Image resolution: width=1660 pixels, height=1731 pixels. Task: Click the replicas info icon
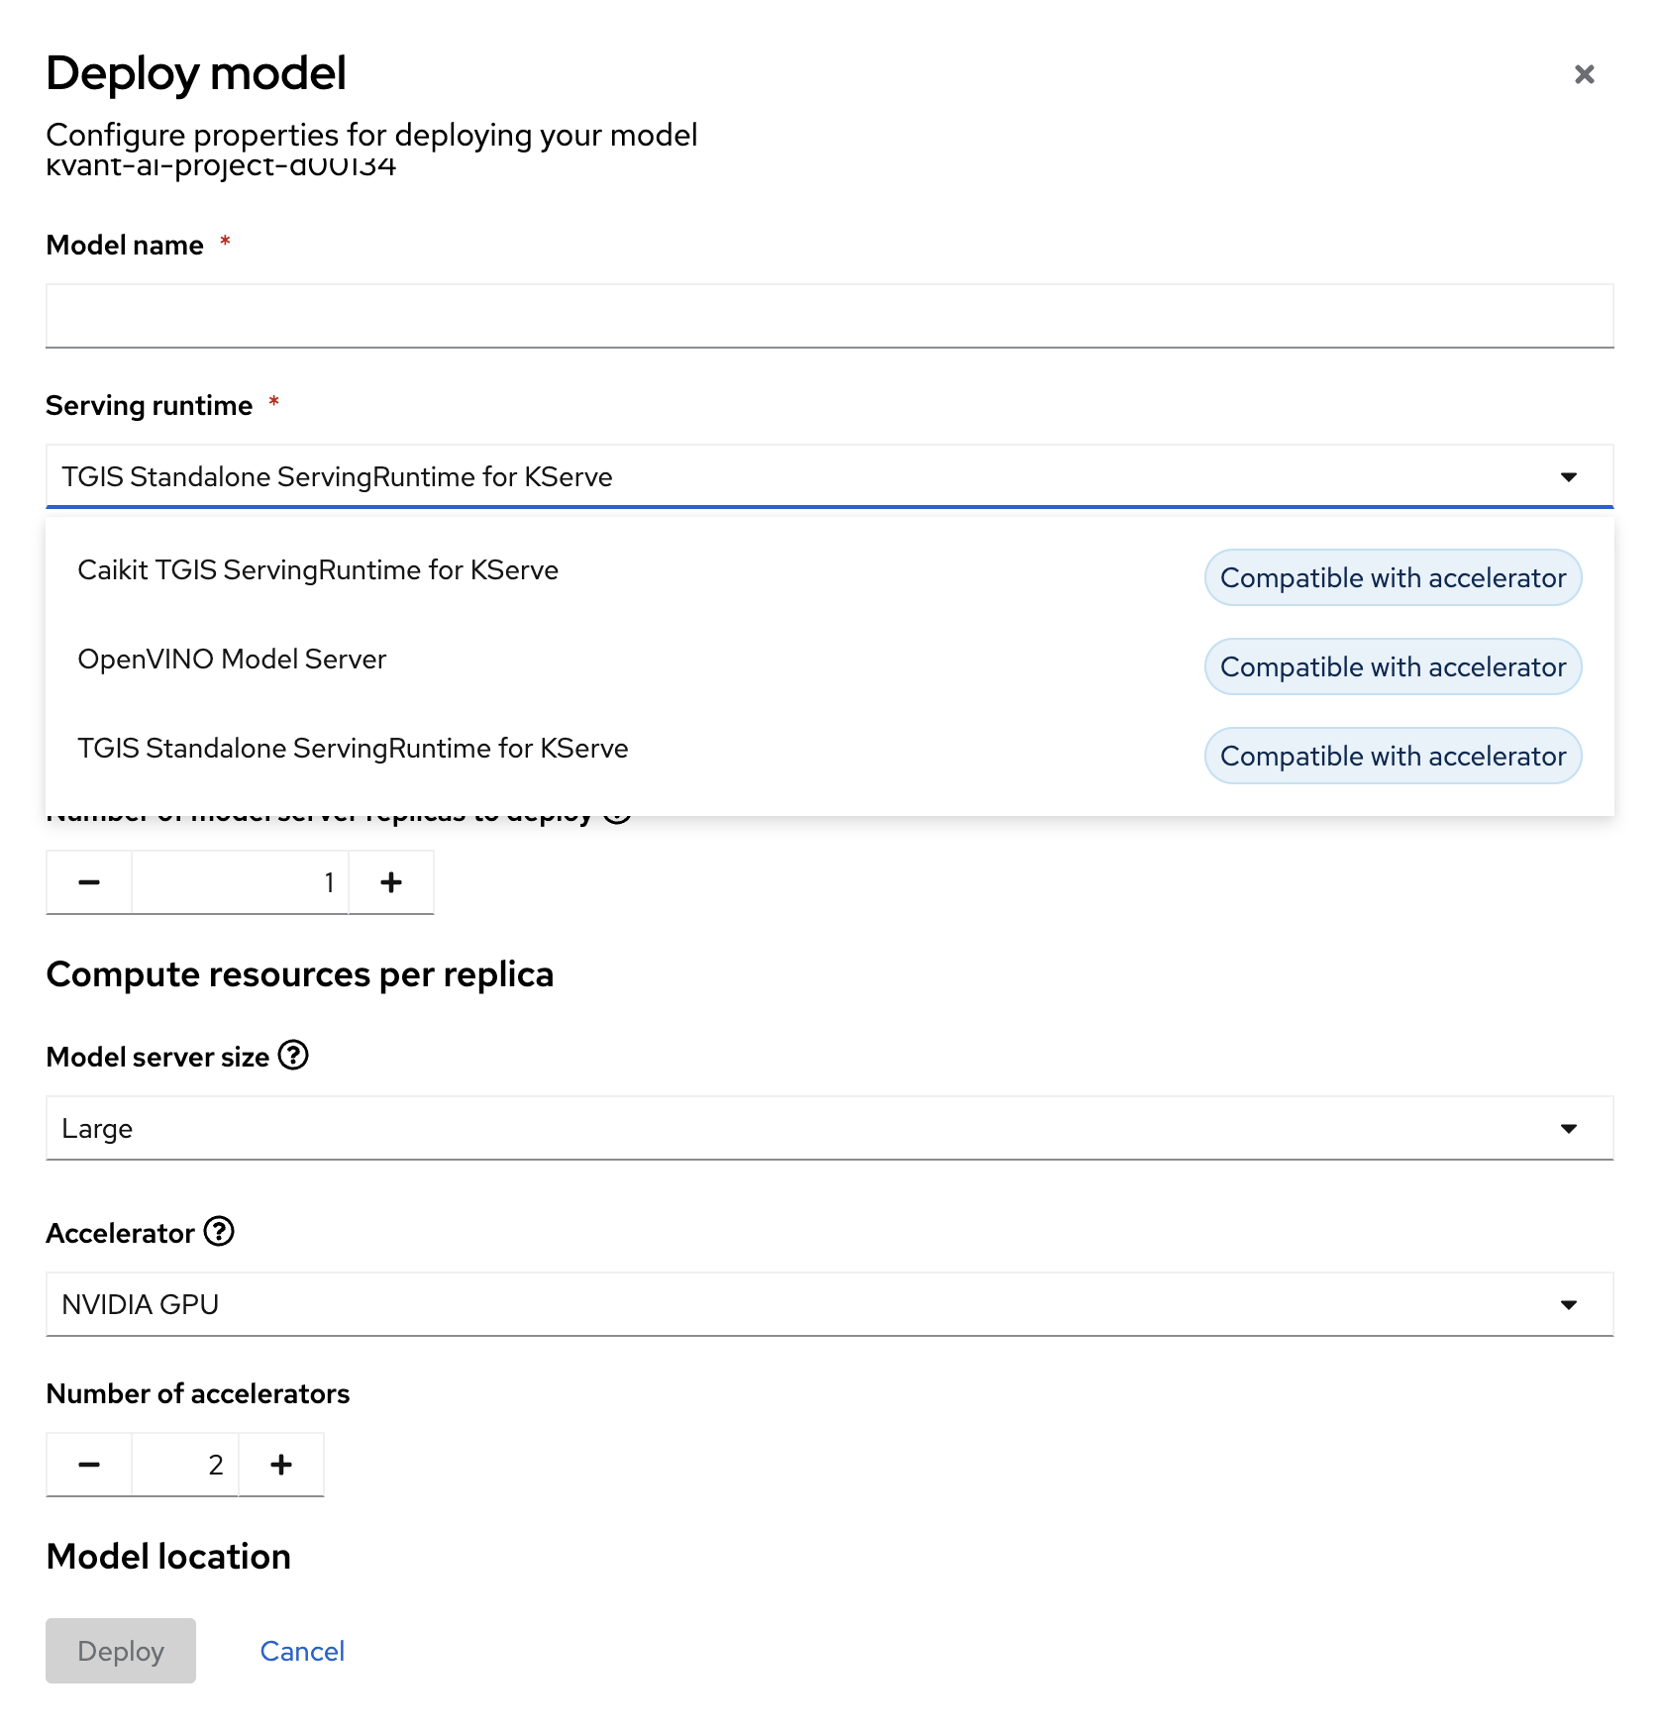tap(617, 812)
